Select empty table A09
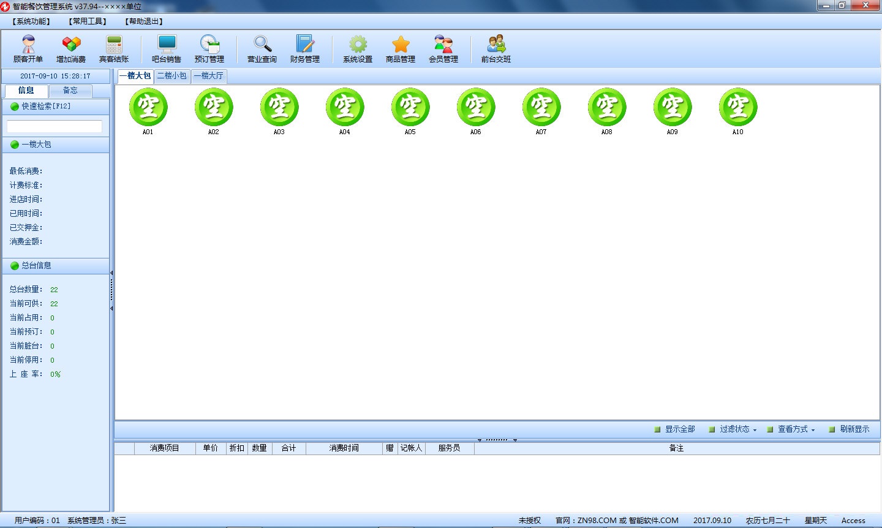Image resolution: width=882 pixels, height=528 pixels. click(x=673, y=111)
